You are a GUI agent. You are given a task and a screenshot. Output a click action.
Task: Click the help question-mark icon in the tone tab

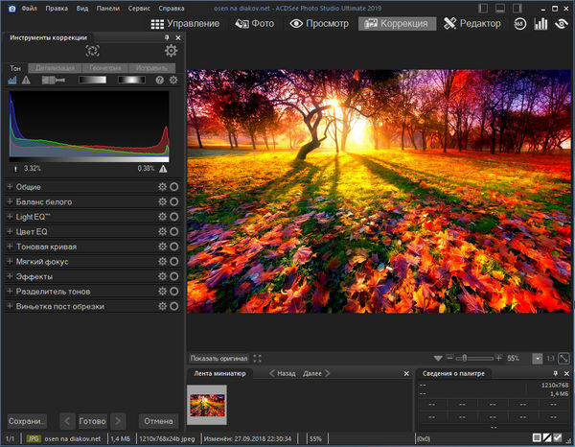[159, 81]
